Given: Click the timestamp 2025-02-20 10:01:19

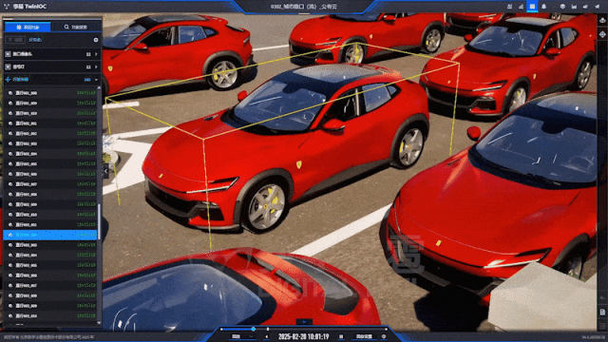Looking at the screenshot, I should click(x=304, y=336).
